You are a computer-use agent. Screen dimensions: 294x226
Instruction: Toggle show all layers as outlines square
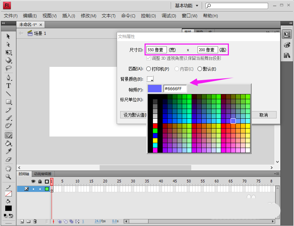coord(47,181)
